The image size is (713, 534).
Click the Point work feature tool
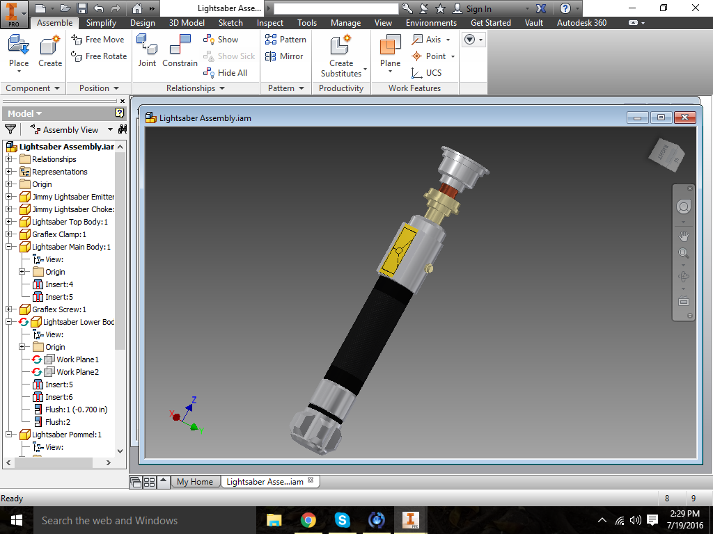[x=433, y=56]
